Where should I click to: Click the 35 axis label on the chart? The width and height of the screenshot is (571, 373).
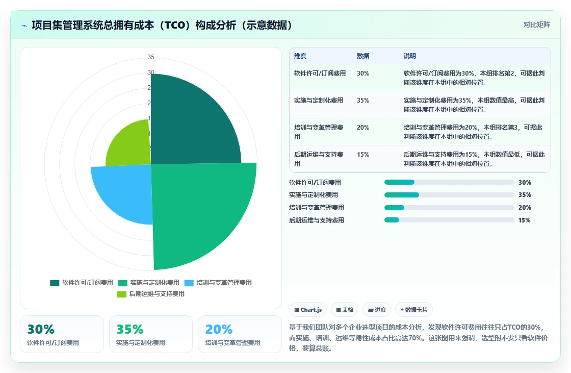[151, 57]
